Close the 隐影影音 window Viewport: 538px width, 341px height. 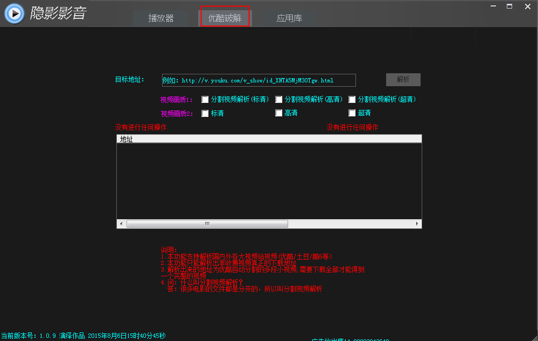pos(528,6)
